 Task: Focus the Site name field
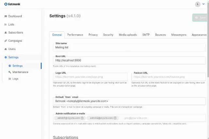(129, 47)
